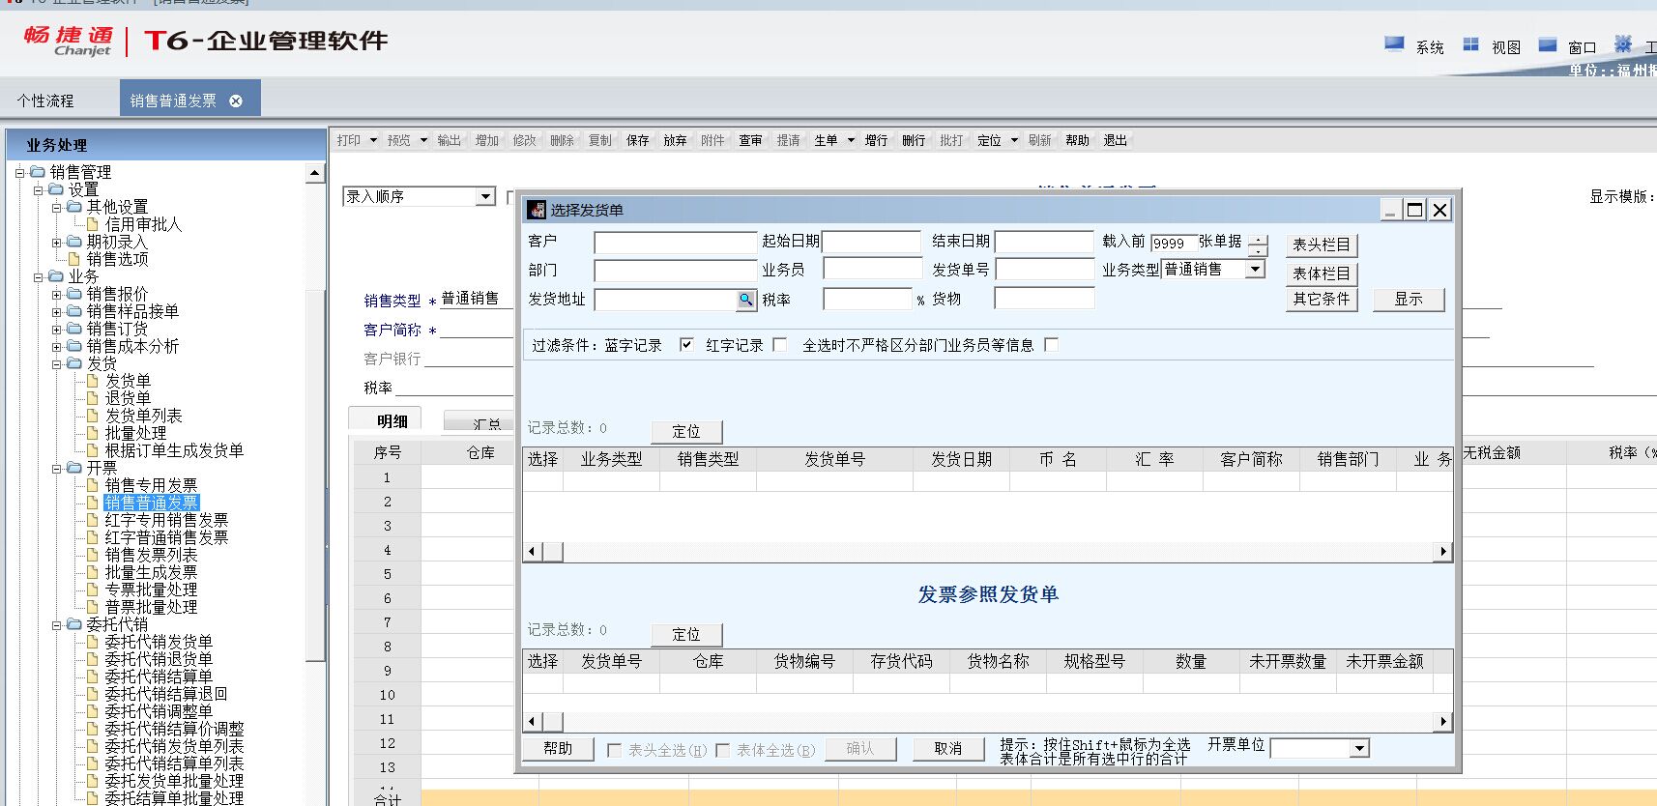Collapse the 委托代销 tree node
This screenshot has width=1657, height=806.
56,625
